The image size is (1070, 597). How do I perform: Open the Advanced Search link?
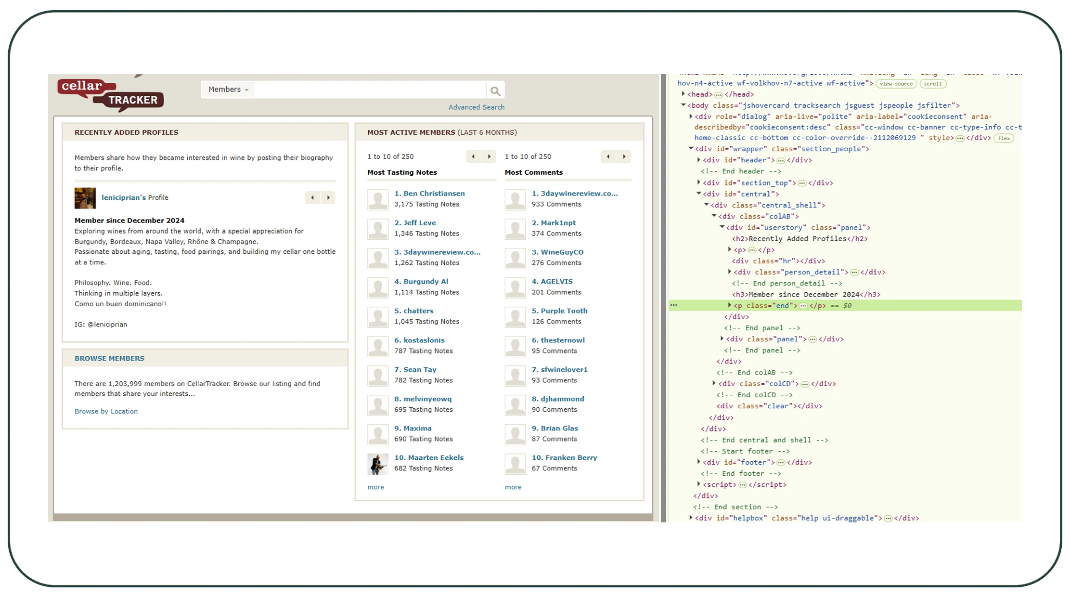click(x=477, y=107)
